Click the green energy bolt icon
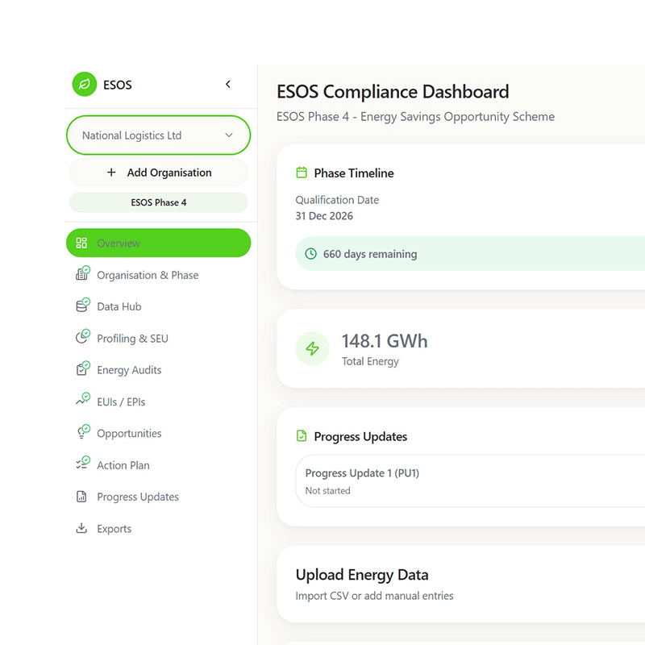The image size is (645, 645). pyautogui.click(x=312, y=348)
